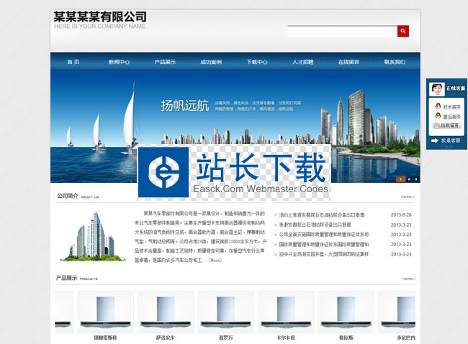Click QQ penguin icon beside 技术服务
The width and height of the screenshot is (468, 344).
click(x=438, y=106)
